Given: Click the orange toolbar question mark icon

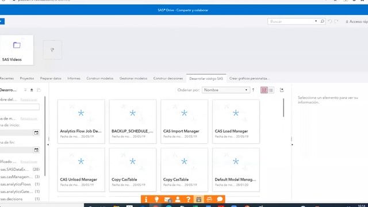Looking at the screenshot, I should pyautogui.click(x=188, y=200).
